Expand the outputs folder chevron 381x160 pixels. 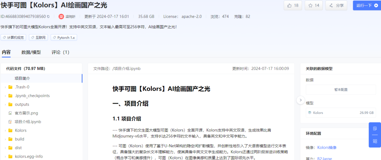(5, 104)
